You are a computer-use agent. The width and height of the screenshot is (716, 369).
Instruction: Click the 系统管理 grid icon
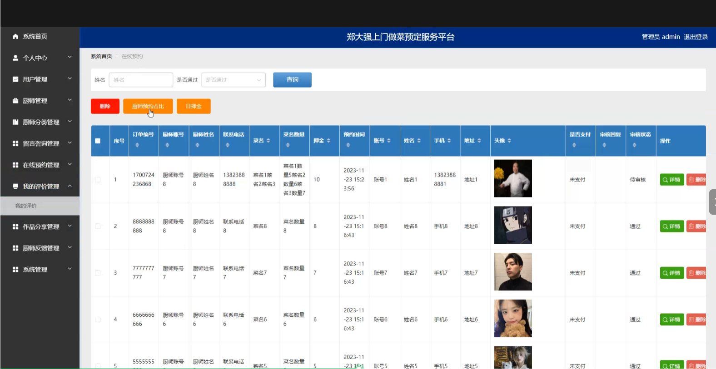tap(15, 269)
